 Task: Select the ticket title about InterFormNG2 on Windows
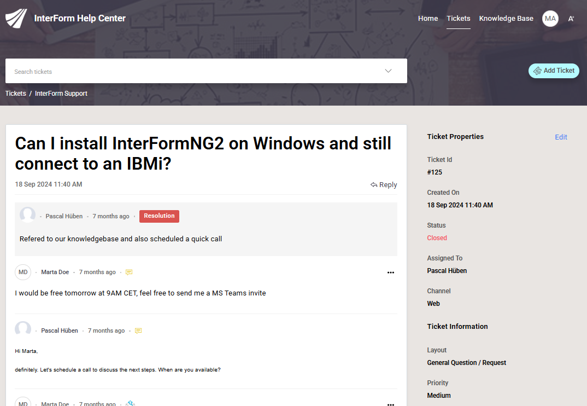[x=203, y=153]
